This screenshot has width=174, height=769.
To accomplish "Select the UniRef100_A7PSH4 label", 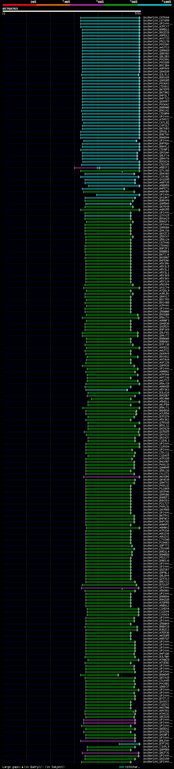I will click(156, 375).
